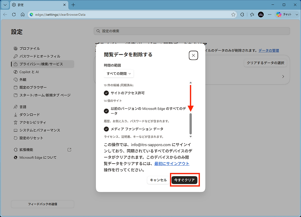Open Copilot と AI settings section
The width and height of the screenshot is (301, 217).
point(42,72)
